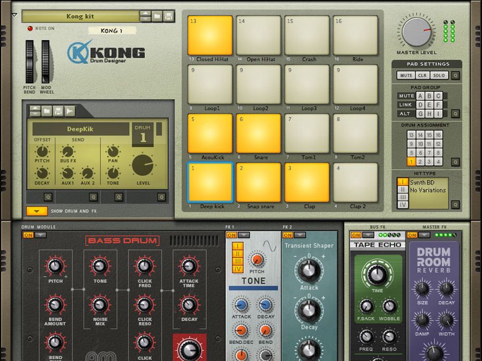Trigger pad 6 Snare
This screenshot has width=482, height=361.
point(258,134)
